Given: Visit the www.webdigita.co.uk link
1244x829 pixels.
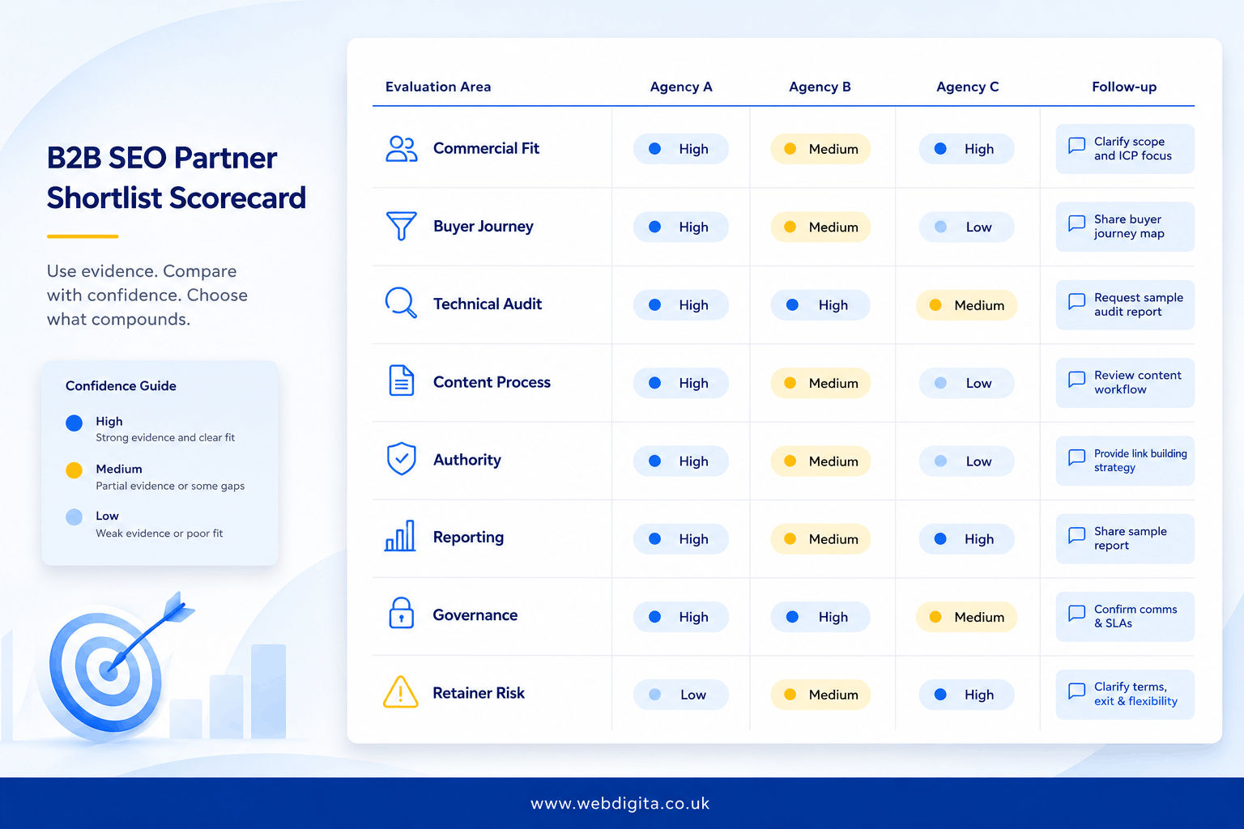Looking at the screenshot, I should point(620,804).
